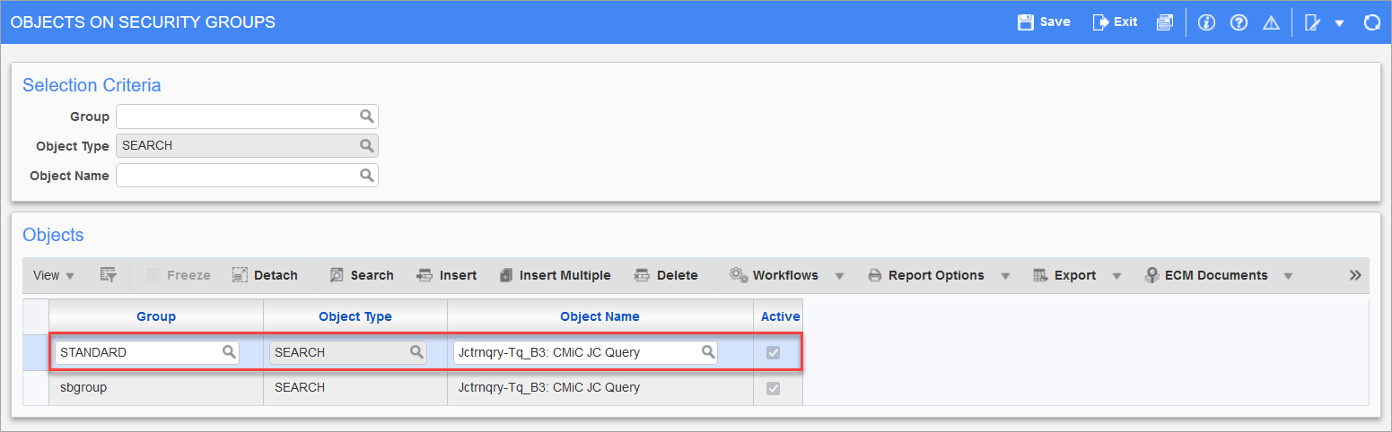Open the help question mark icon

1239,22
